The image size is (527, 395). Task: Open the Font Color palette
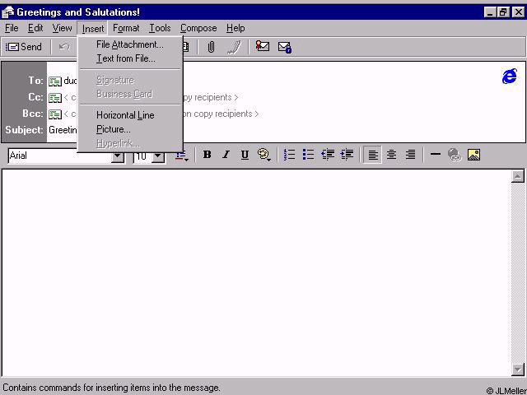[x=264, y=155]
